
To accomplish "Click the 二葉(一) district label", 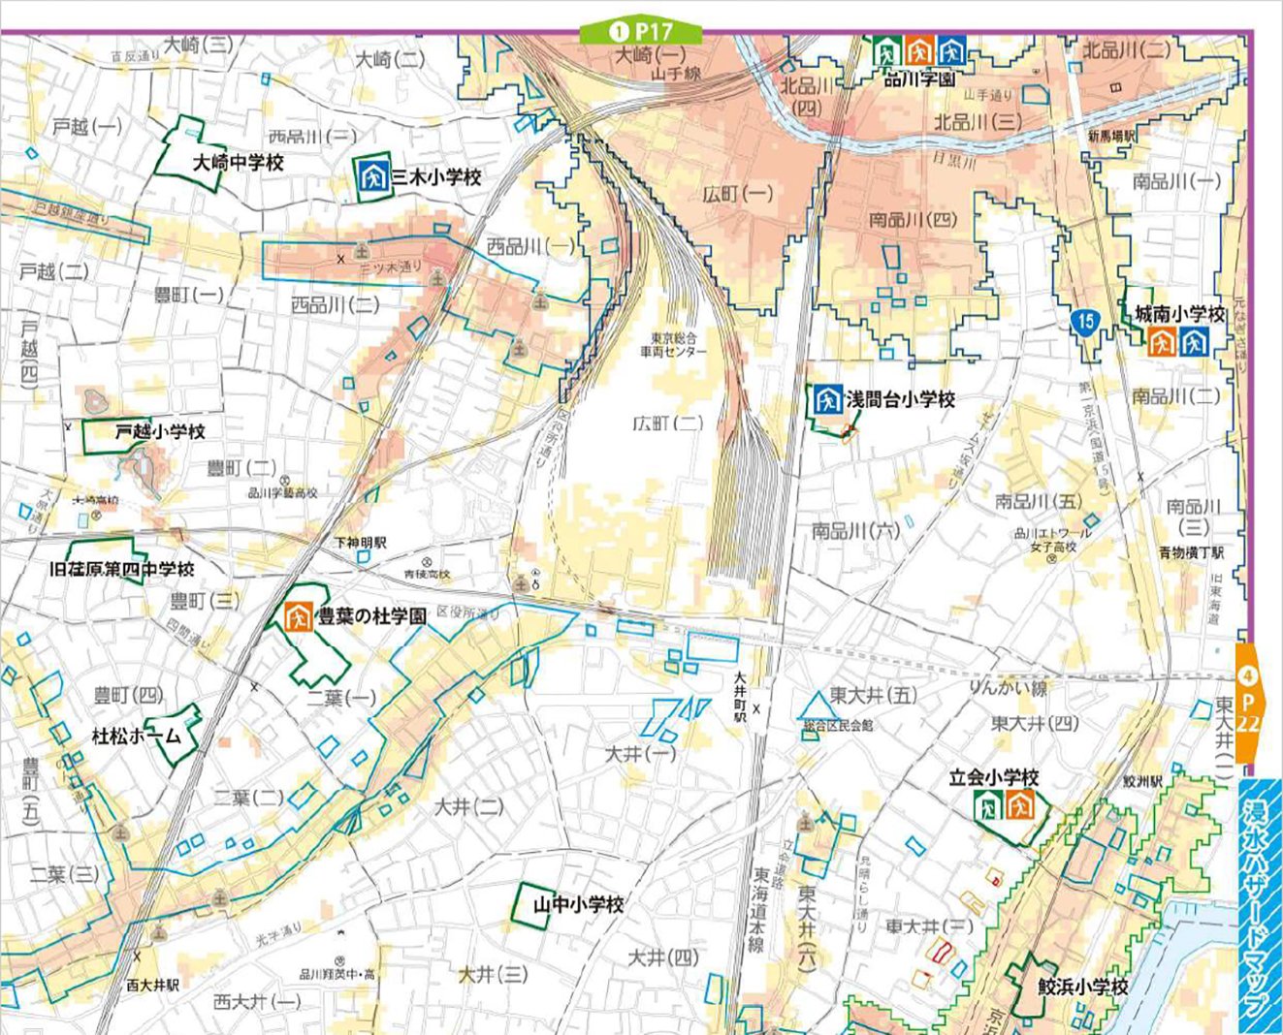I will pos(341,698).
